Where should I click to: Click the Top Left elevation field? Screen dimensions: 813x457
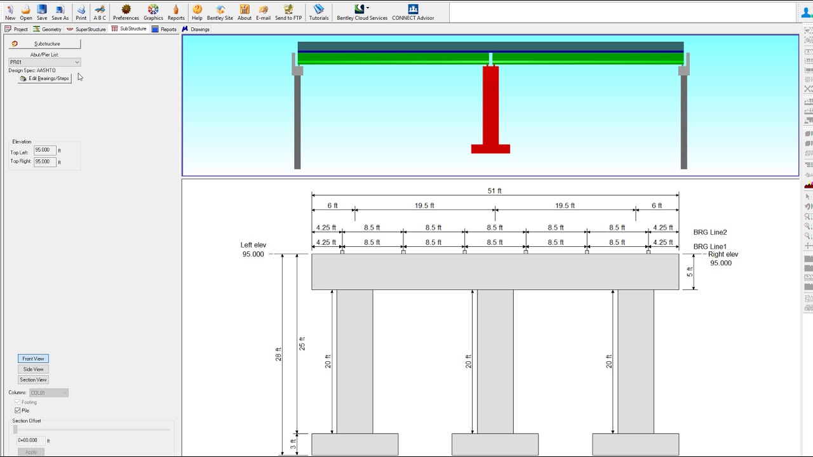pyautogui.click(x=45, y=150)
